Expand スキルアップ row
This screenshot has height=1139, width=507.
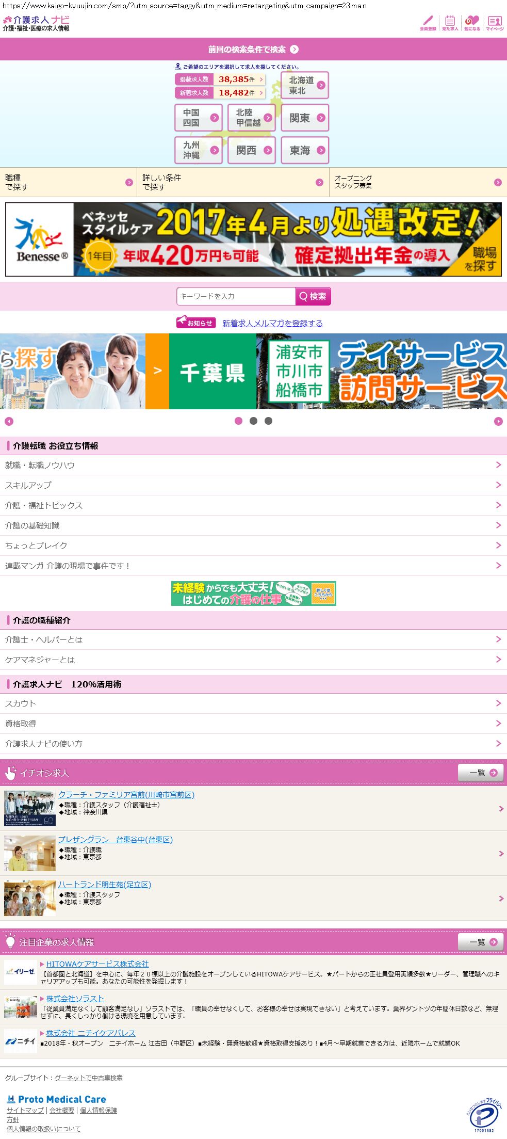[253, 485]
